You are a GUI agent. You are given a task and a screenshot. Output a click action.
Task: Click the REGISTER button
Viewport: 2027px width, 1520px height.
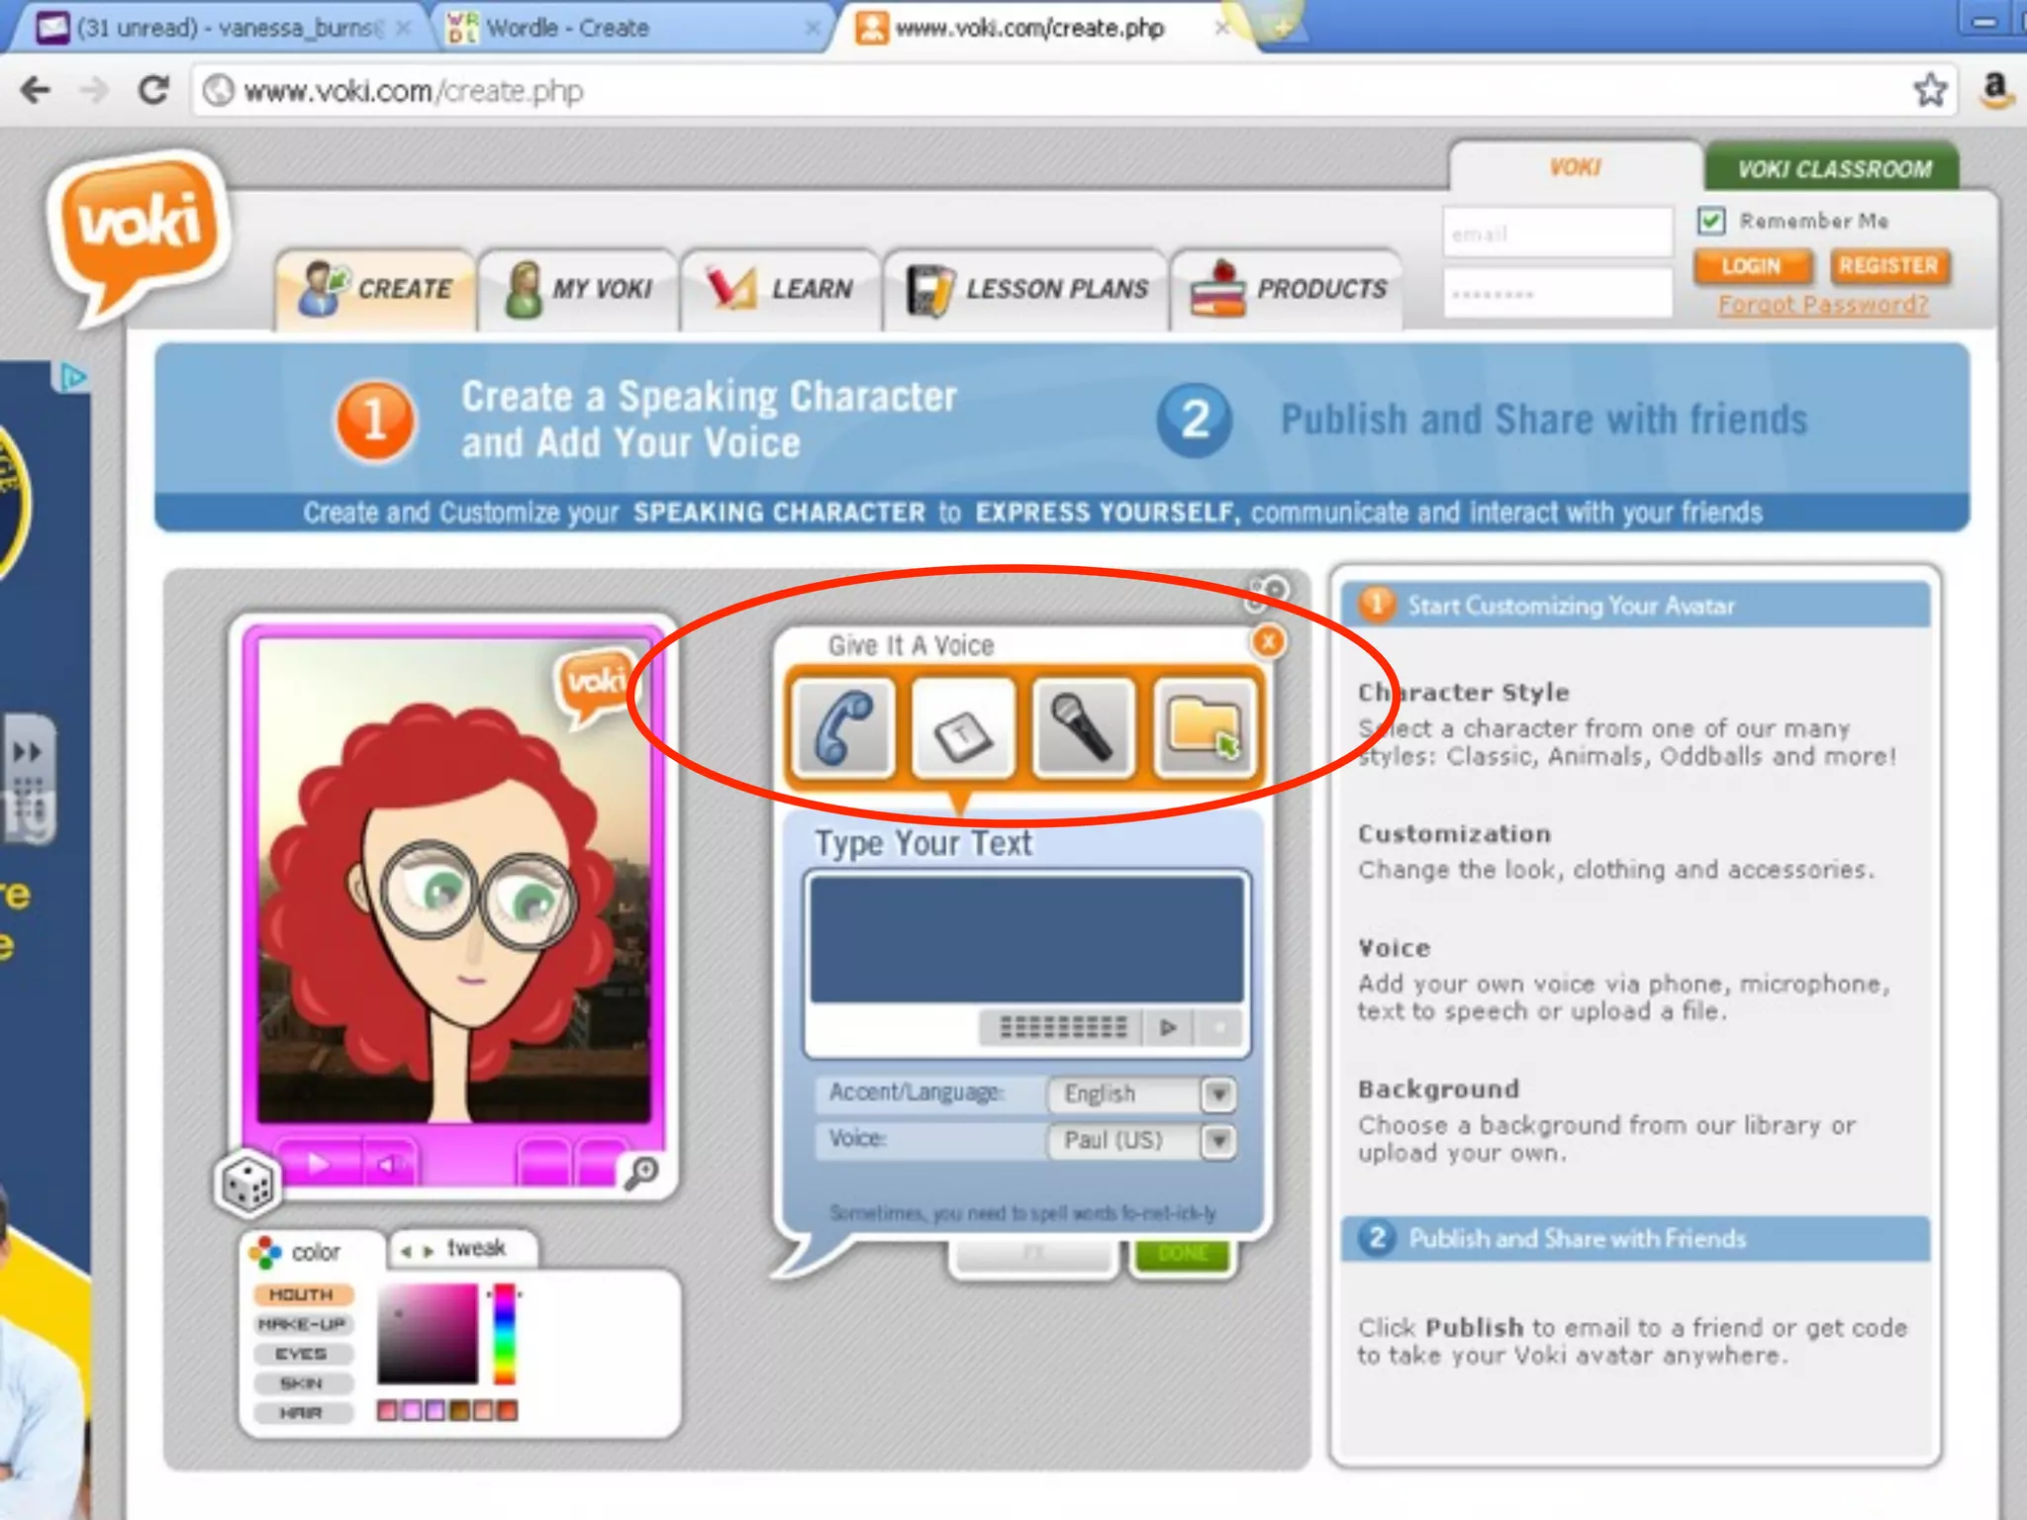pyautogui.click(x=1887, y=266)
